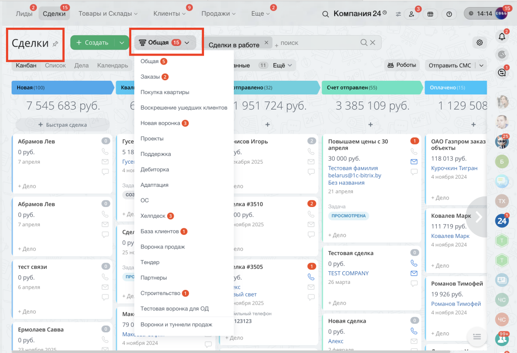Expand the Отправить СМС dropdown arrow
Screen dimensions: 517x353
pos(481,65)
